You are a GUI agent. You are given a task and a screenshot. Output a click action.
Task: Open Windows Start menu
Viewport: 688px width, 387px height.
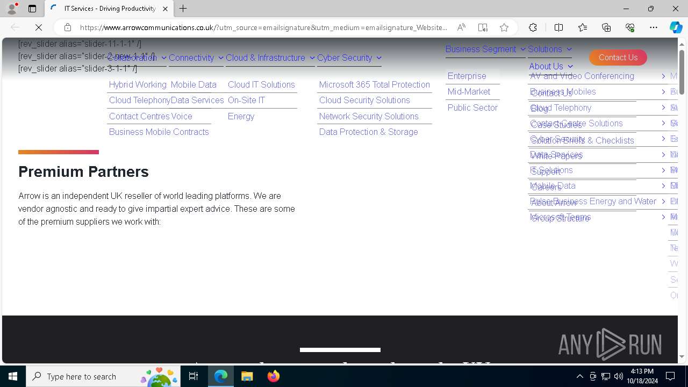tap(12, 376)
